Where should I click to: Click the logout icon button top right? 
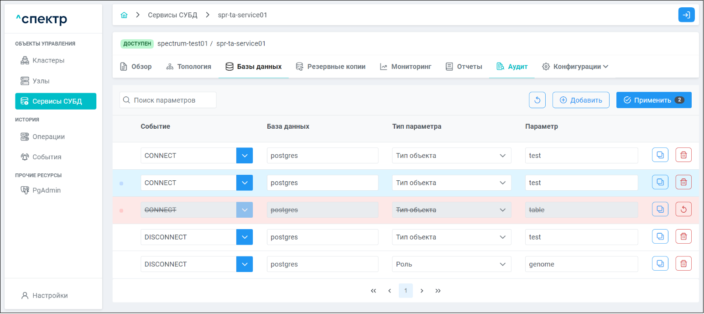[686, 15]
